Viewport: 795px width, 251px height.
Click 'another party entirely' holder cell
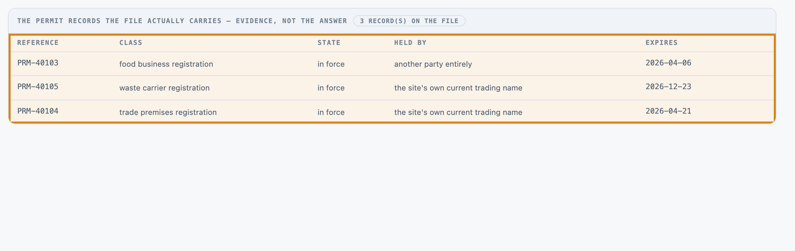(433, 64)
